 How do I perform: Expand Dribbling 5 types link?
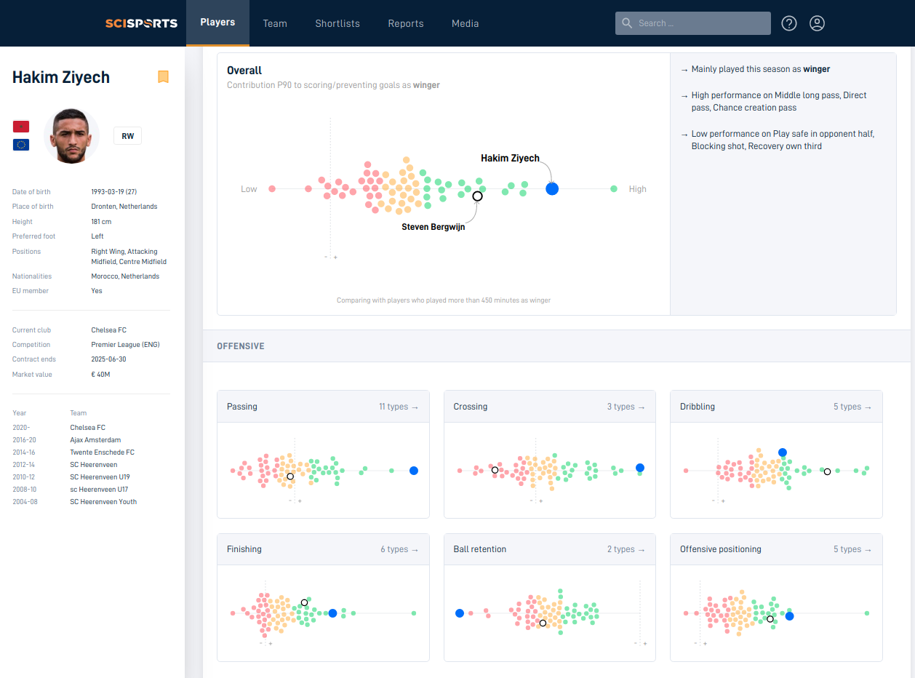pos(852,407)
